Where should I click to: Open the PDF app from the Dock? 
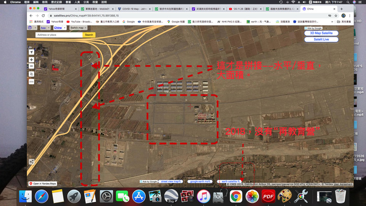coord(268,196)
